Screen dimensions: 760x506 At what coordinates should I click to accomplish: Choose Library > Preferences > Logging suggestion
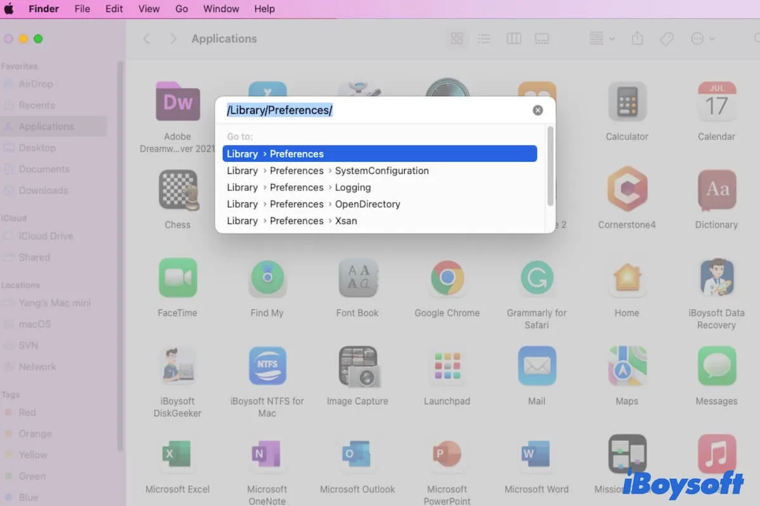[x=379, y=187]
